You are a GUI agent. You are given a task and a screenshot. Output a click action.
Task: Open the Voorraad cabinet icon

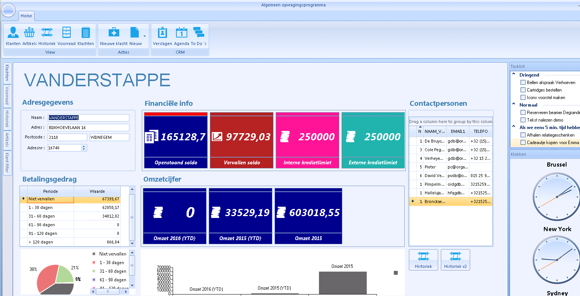coord(67,33)
